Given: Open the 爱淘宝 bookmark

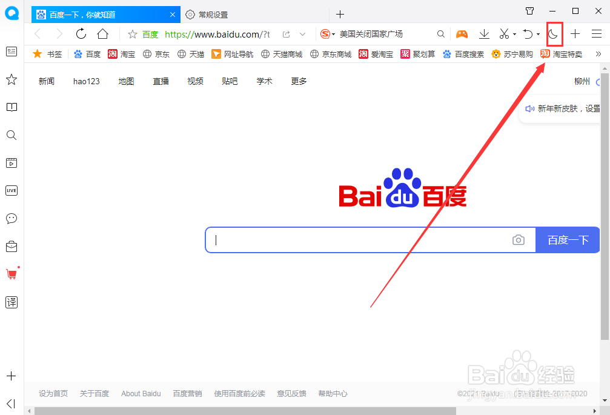Looking at the screenshot, I should pyautogui.click(x=376, y=54).
